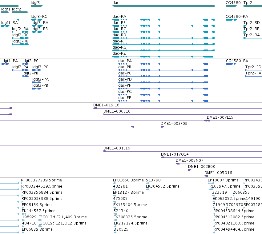Select the Idgf2-PC protein label
Image resolution: width=262 pixels, height=234 pixels.
tap(30, 61)
